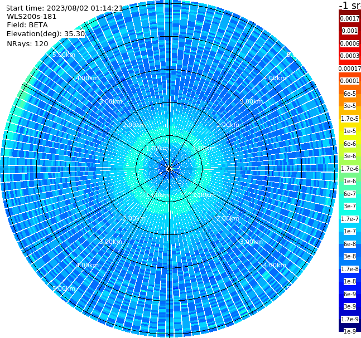Select the WLS200s-181 instrument label
This screenshot has width=361, height=338.
coord(32,17)
